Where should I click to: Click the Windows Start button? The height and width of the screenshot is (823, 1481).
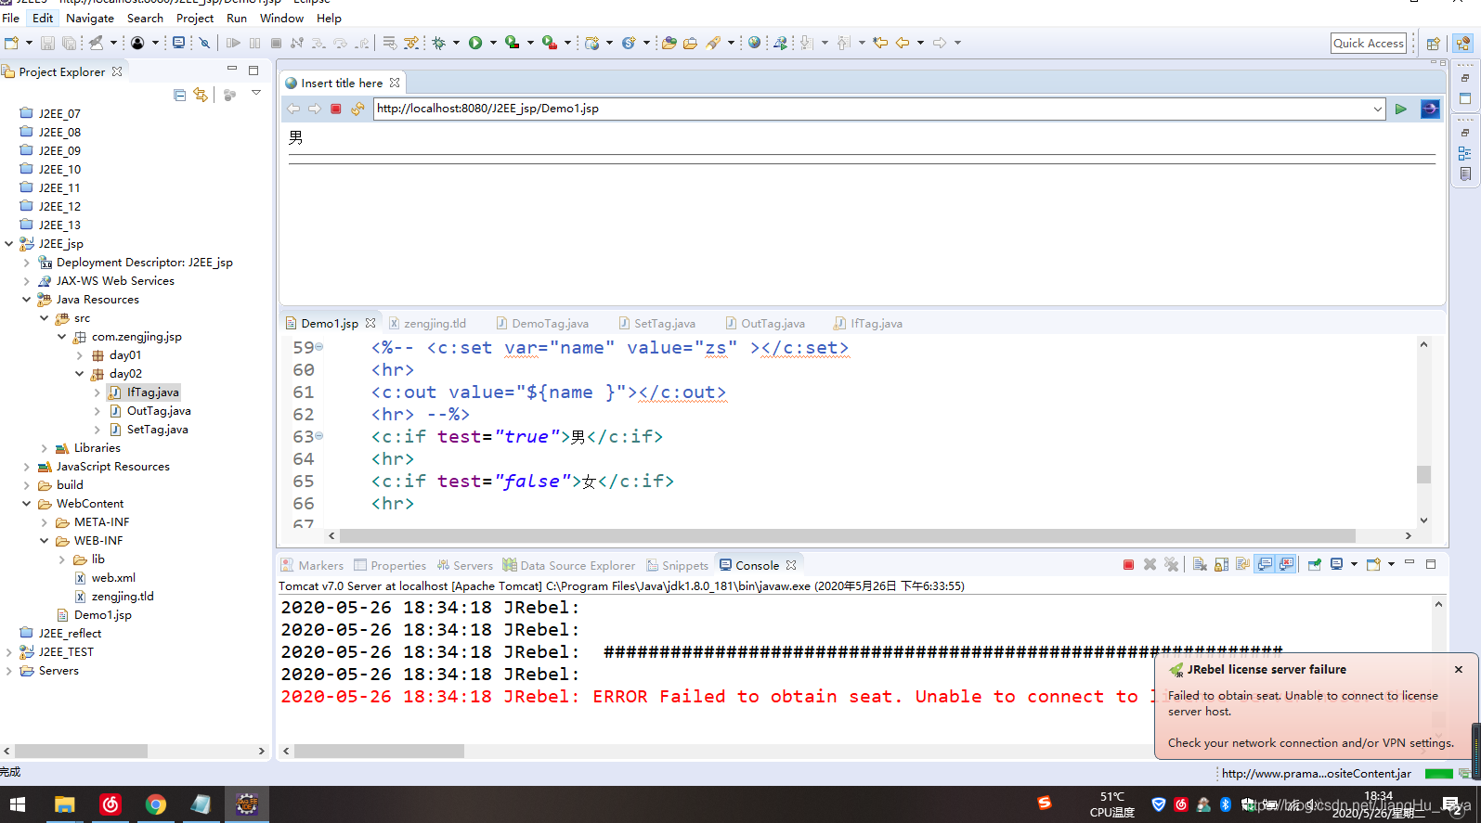pyautogui.click(x=18, y=804)
